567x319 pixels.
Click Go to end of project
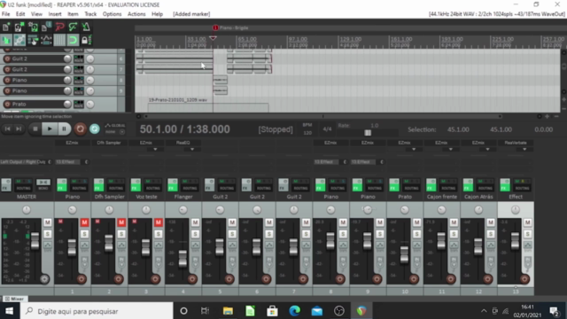tap(19, 128)
